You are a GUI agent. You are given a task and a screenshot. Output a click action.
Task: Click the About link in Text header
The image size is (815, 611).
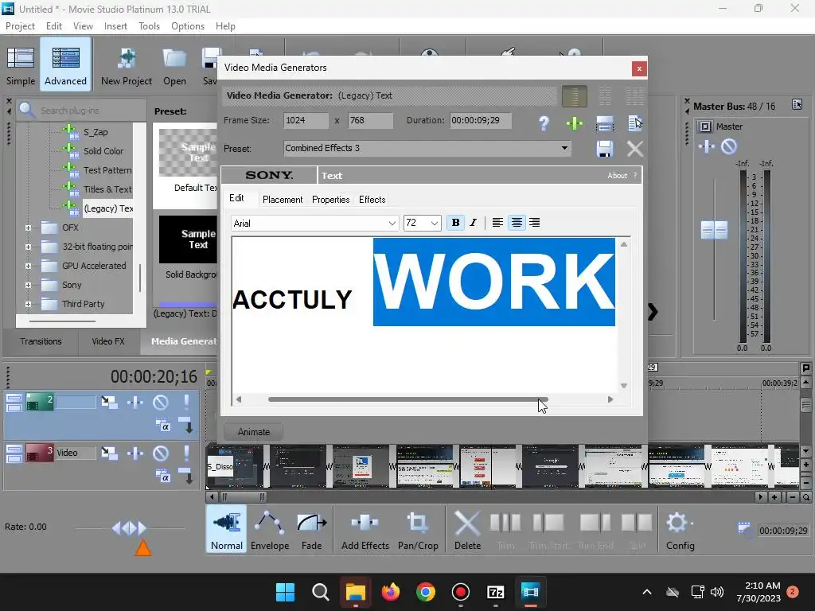click(x=617, y=176)
